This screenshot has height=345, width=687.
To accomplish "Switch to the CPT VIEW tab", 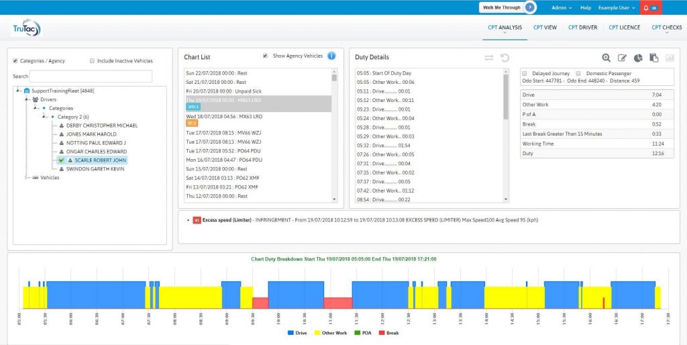I will 545,28.
